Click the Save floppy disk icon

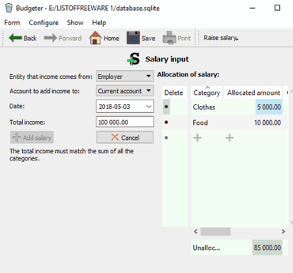133,38
